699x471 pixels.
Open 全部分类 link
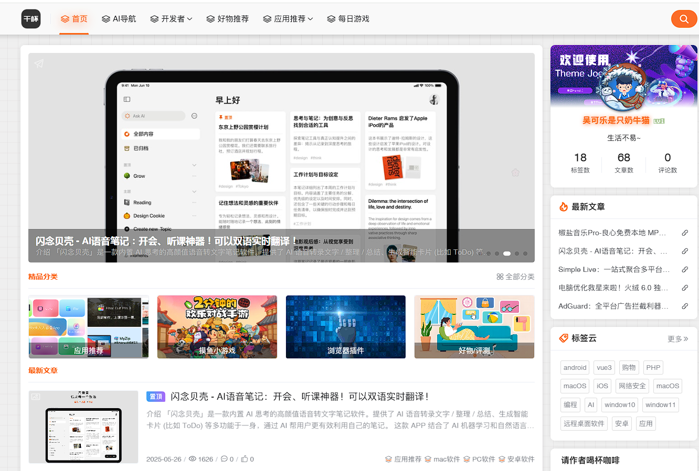pos(515,277)
